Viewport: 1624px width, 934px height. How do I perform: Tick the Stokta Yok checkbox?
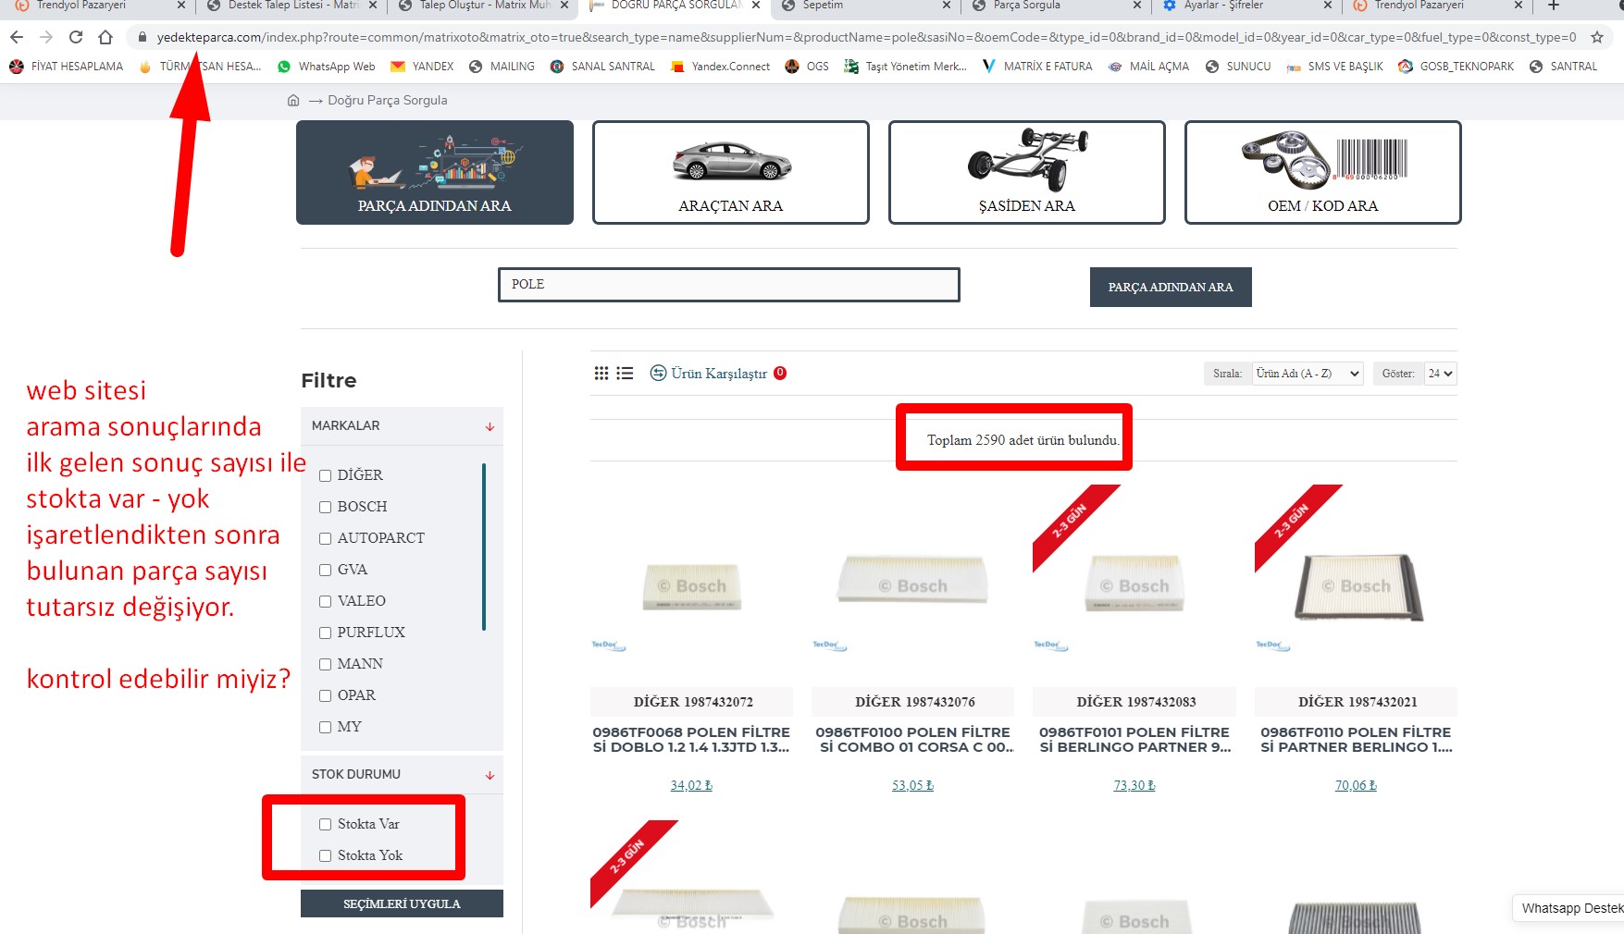click(325, 856)
